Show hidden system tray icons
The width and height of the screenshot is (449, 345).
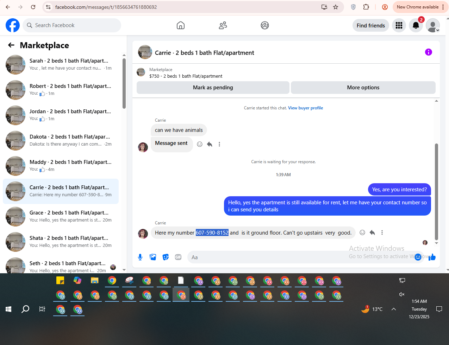coord(394,309)
